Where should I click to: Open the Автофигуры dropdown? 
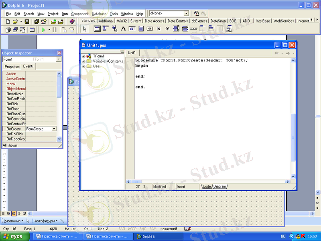(x=46, y=221)
